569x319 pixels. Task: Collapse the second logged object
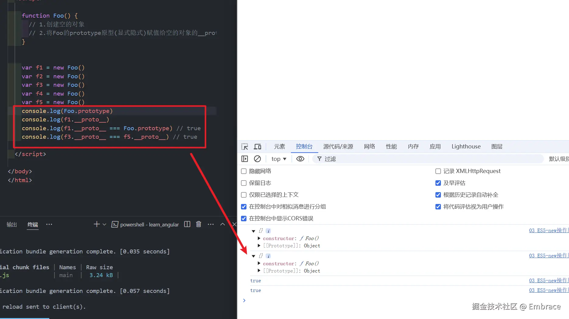[253, 256]
